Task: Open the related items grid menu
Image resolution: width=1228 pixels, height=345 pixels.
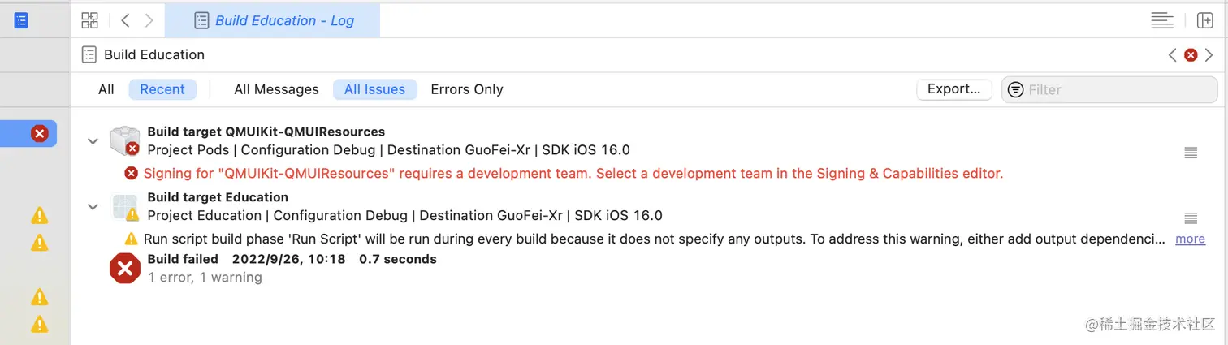Action: click(x=89, y=20)
